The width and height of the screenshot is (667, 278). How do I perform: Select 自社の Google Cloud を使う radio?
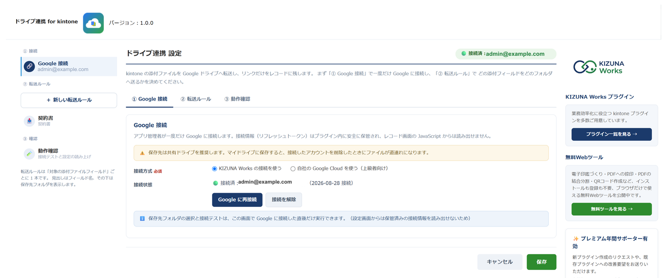click(293, 168)
